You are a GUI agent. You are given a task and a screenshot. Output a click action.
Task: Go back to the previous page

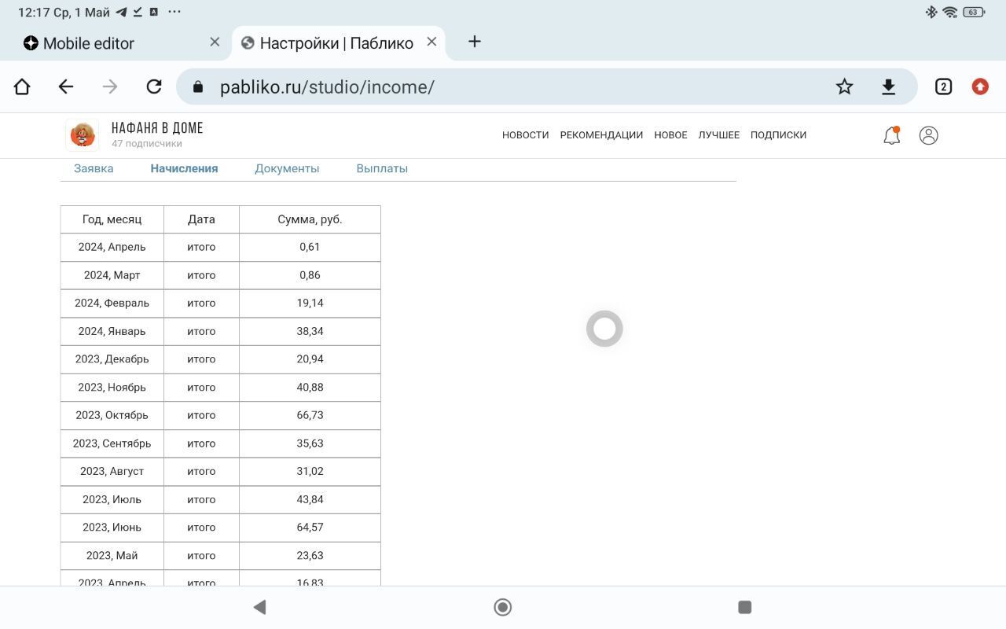(66, 86)
